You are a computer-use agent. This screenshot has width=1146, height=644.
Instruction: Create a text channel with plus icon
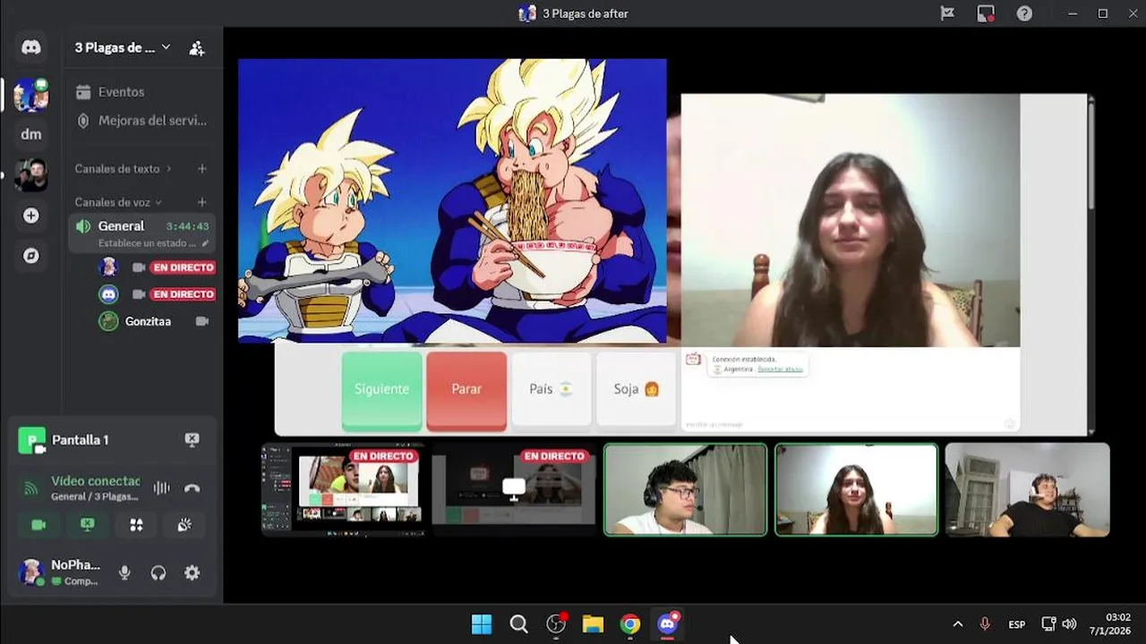[202, 168]
